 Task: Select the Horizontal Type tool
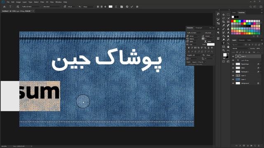224,43
